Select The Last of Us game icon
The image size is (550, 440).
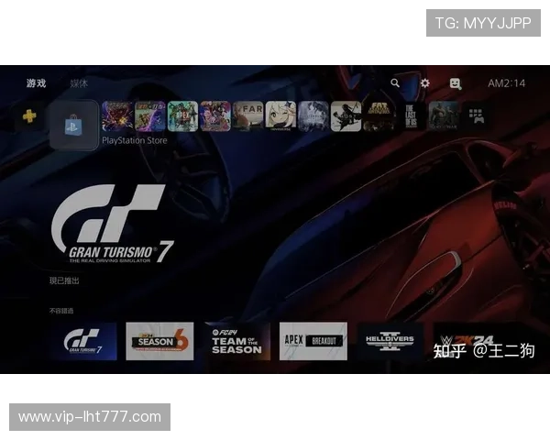tap(412, 115)
